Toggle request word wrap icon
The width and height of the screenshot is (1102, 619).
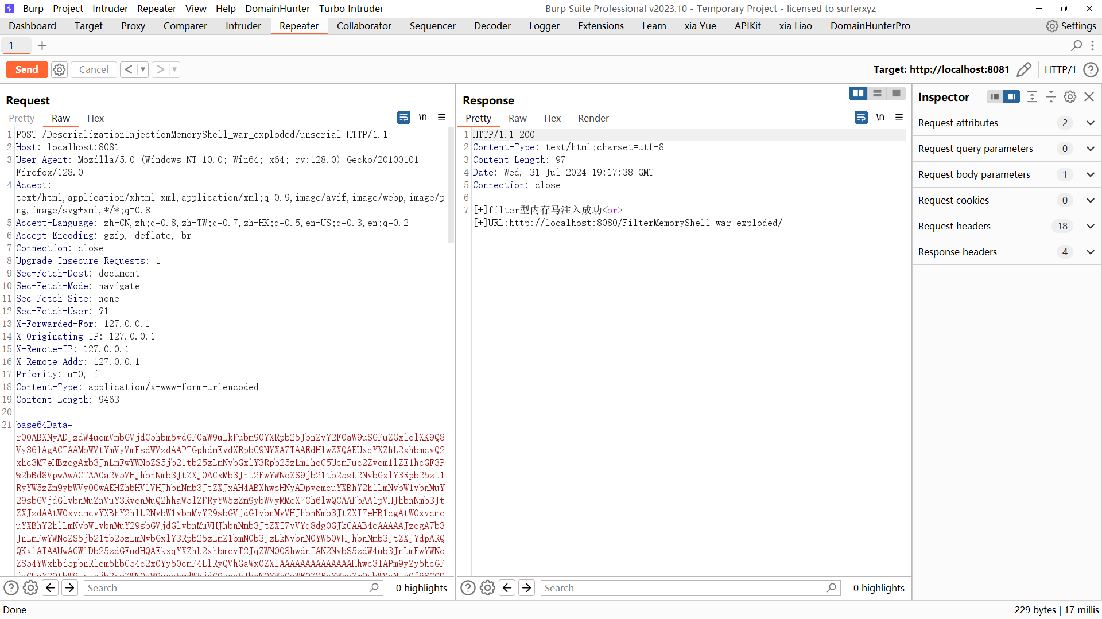coord(403,118)
